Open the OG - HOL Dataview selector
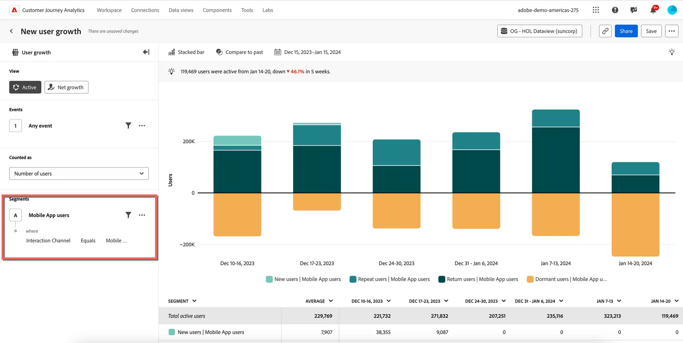This screenshot has width=683, height=343. click(539, 31)
